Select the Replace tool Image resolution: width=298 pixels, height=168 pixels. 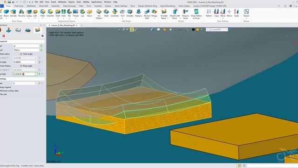point(139,13)
